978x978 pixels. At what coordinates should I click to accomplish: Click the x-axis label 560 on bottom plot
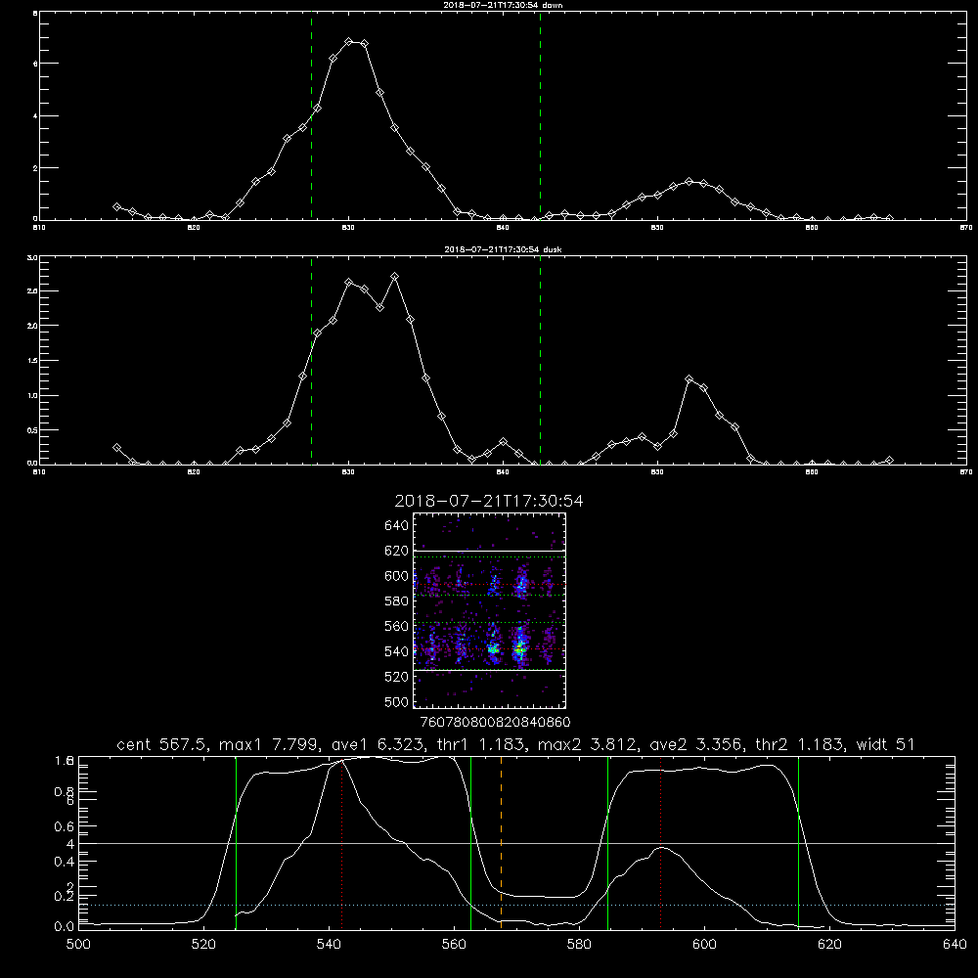(454, 945)
